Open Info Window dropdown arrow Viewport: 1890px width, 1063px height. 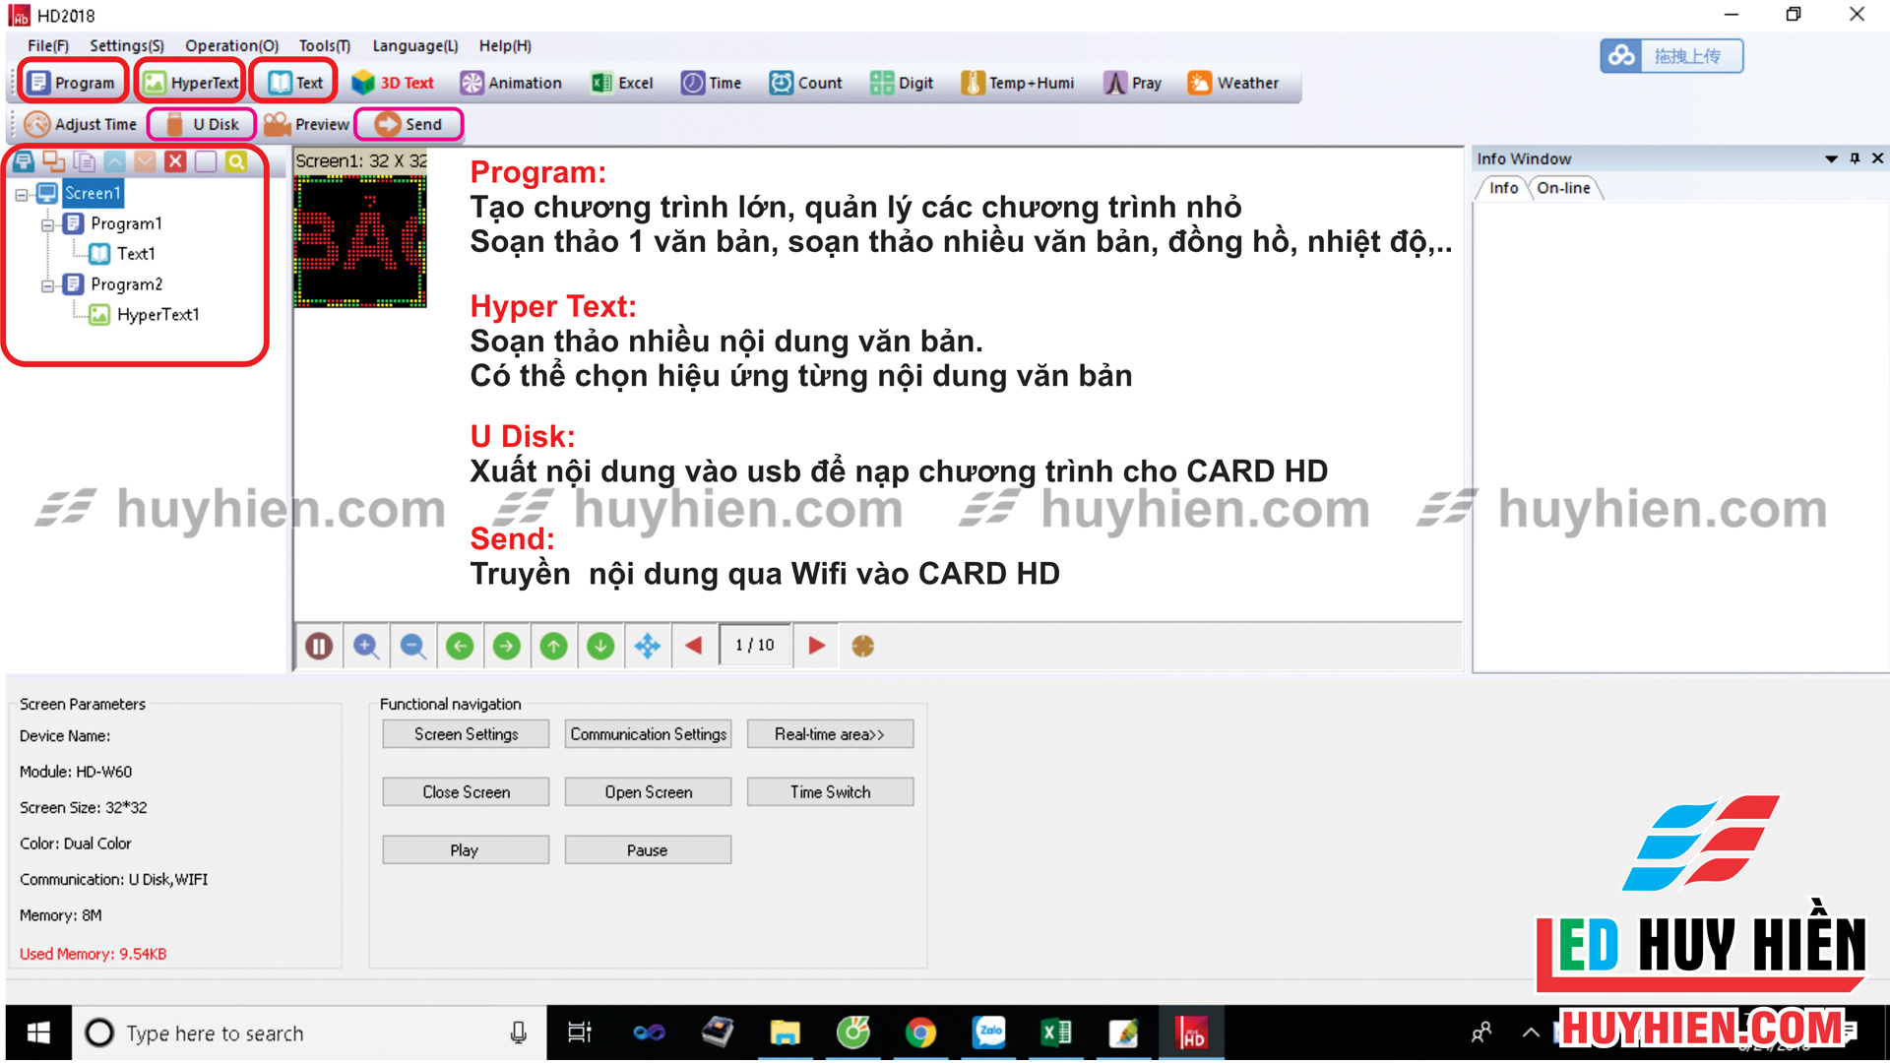click(1831, 158)
